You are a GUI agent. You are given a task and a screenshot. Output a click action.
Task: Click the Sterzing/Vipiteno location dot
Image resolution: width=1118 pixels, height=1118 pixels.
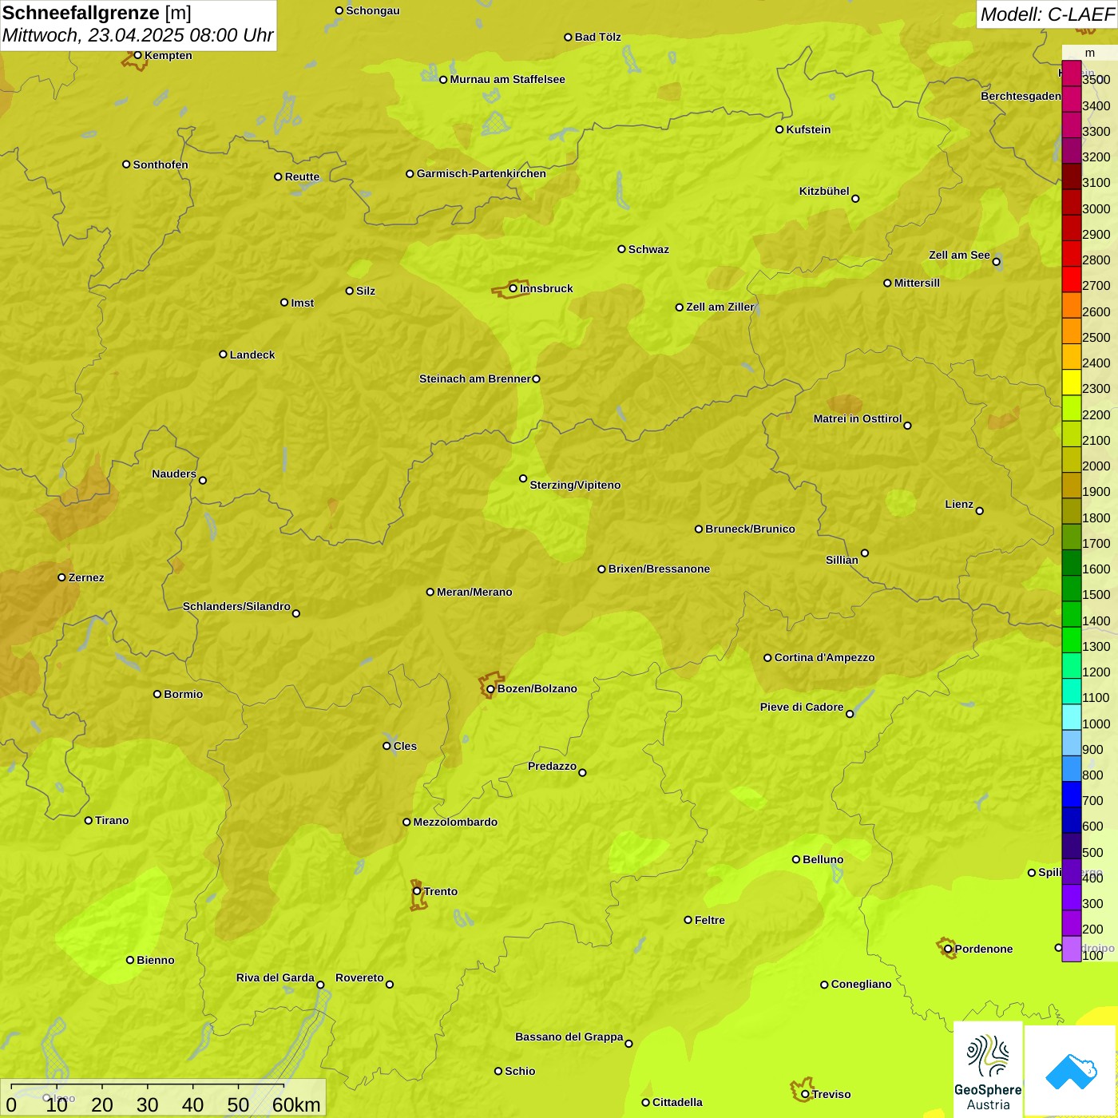point(523,478)
